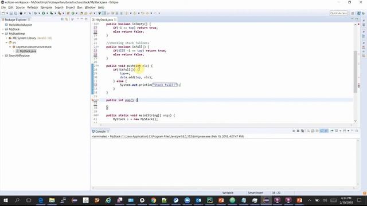Click Remove All Terminated Launches in Console

(x=302, y=131)
